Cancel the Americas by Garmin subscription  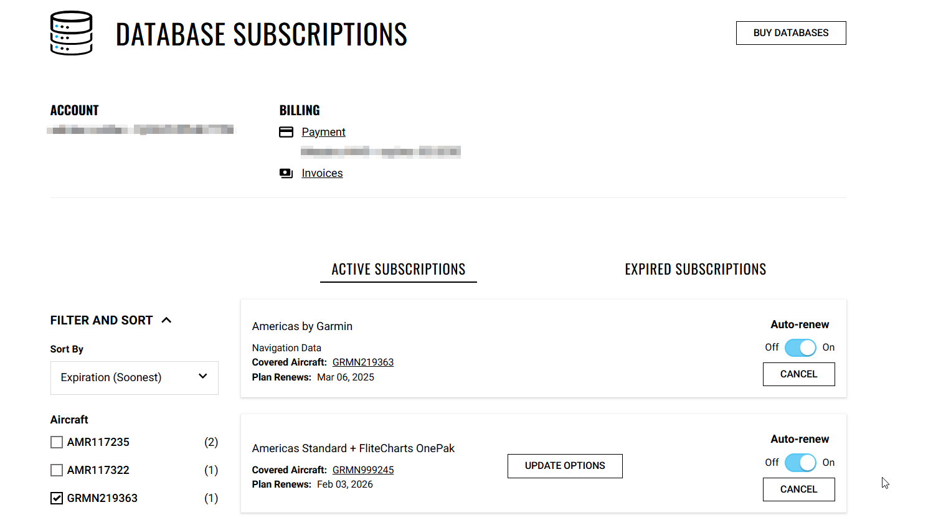tap(798, 374)
